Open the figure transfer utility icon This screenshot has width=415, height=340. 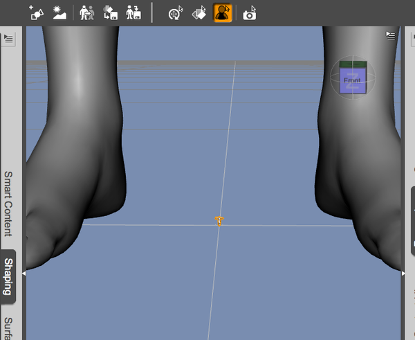click(x=87, y=12)
